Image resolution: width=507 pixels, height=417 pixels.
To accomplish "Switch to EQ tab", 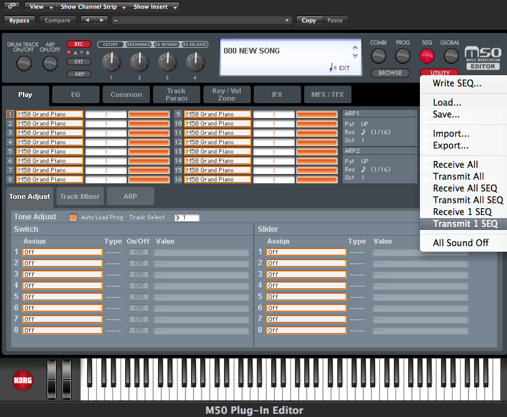I will [76, 94].
